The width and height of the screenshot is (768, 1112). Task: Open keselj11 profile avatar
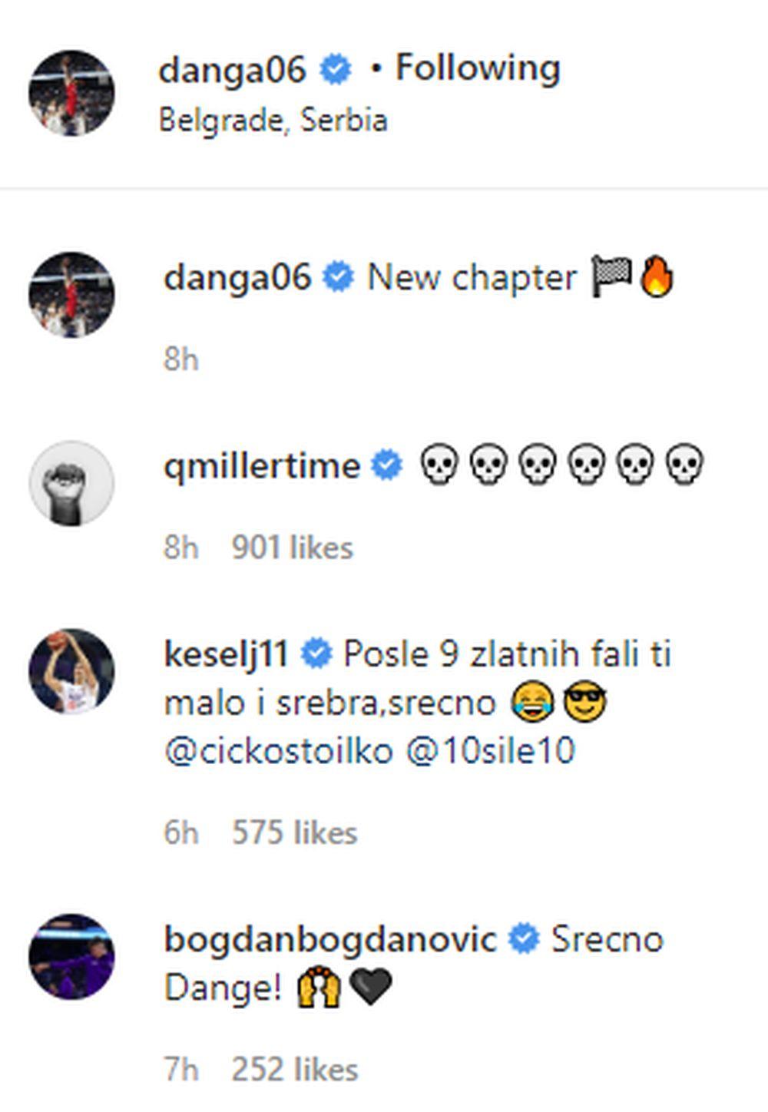[71, 671]
